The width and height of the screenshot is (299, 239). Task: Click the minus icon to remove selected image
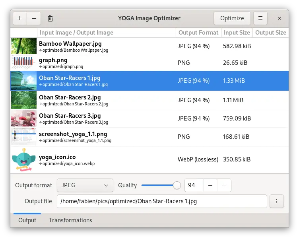[33, 18]
